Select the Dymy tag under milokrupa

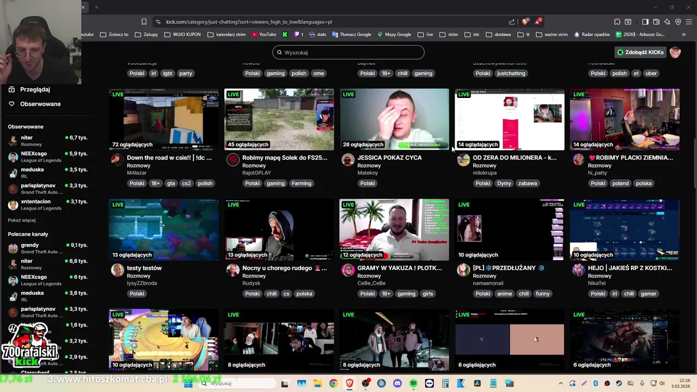pos(504,183)
